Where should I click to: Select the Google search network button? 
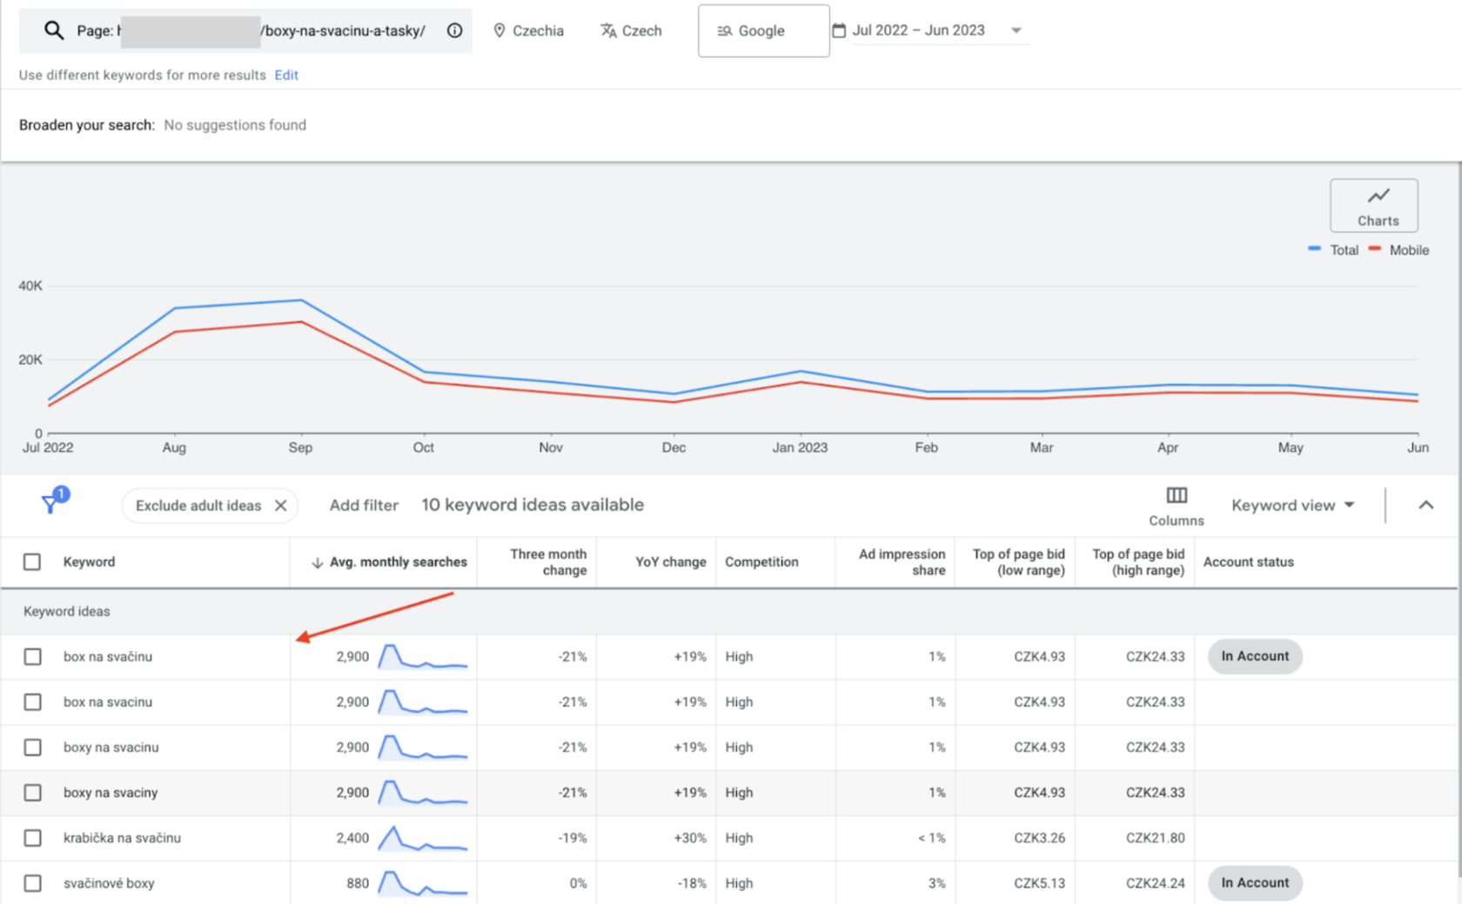click(763, 30)
